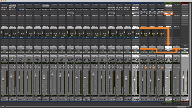Mute the VERSEGUI2 track

click(x=47, y=68)
